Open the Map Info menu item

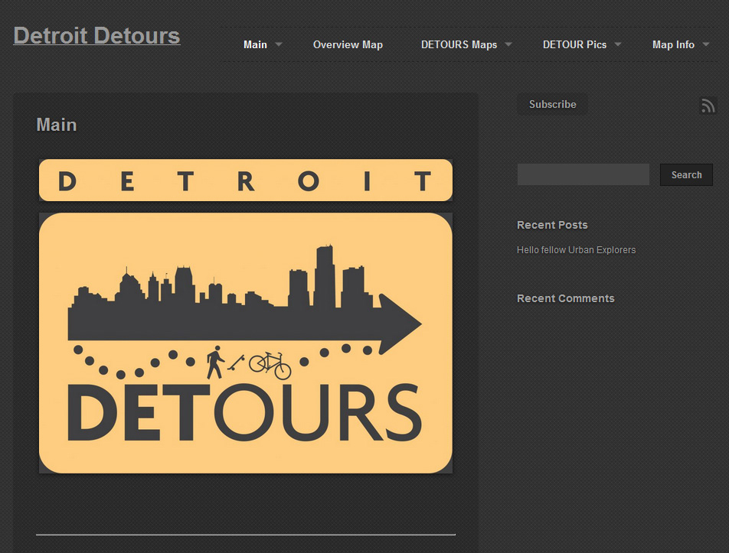tap(673, 44)
